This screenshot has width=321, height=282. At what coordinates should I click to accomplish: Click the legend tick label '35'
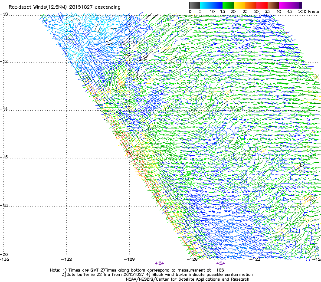[x=267, y=12]
